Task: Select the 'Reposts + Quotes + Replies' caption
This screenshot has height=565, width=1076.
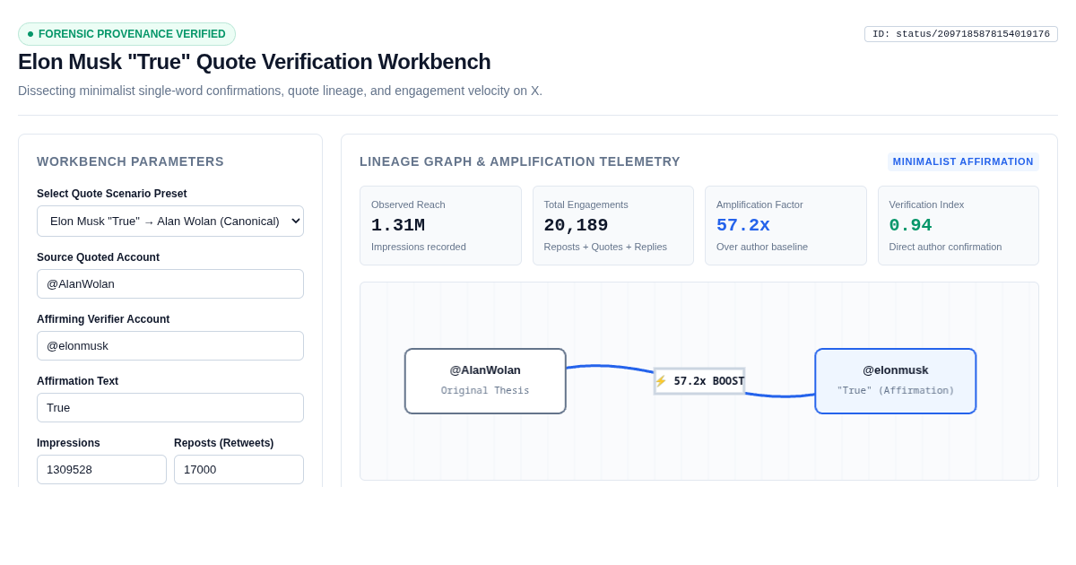Action: click(x=605, y=247)
